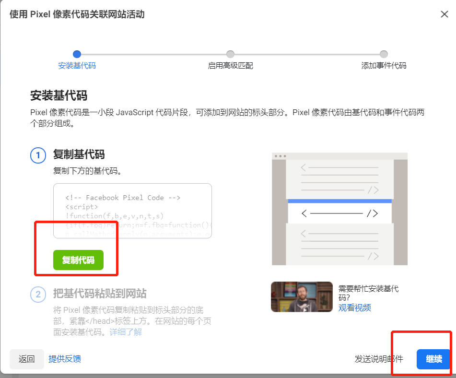The width and height of the screenshot is (456, 378).
Task: Select the 添加事件代码 step label
Action: pos(383,65)
